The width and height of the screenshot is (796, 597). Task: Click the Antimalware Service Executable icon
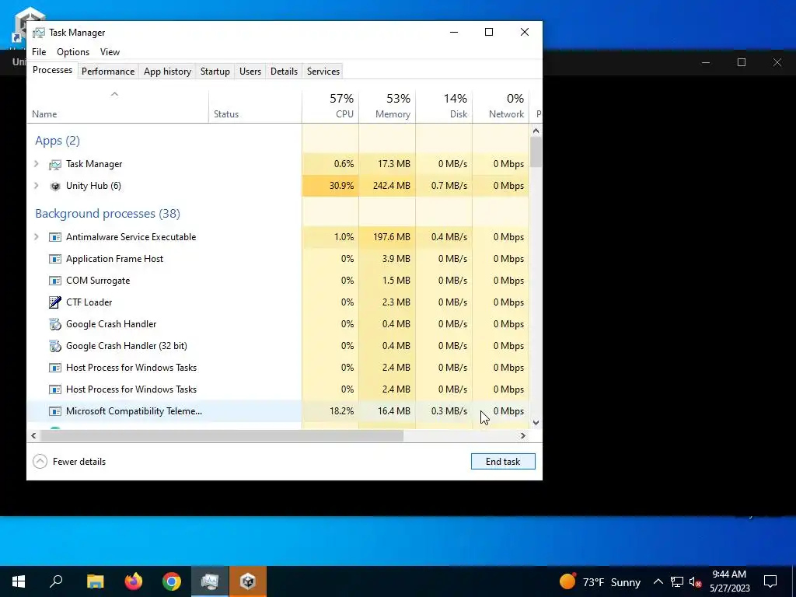(55, 237)
